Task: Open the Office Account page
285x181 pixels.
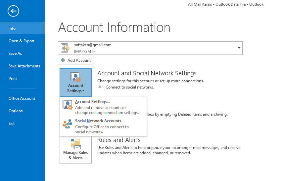Action: 22,98
